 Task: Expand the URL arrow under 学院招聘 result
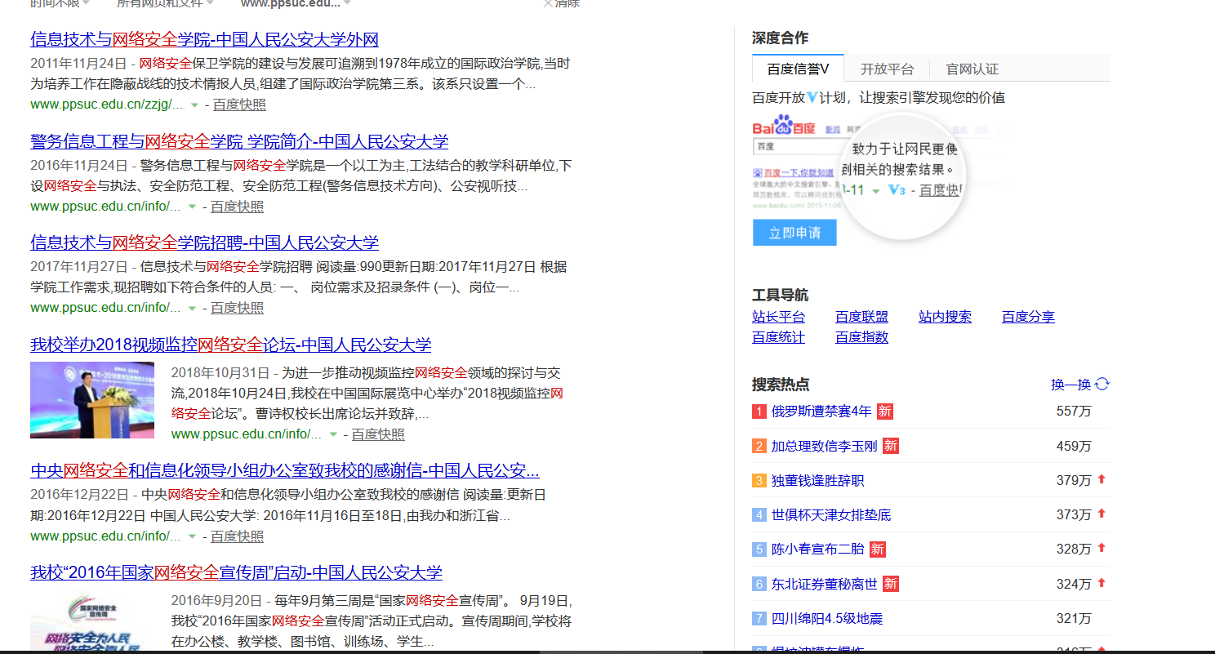coord(192,309)
